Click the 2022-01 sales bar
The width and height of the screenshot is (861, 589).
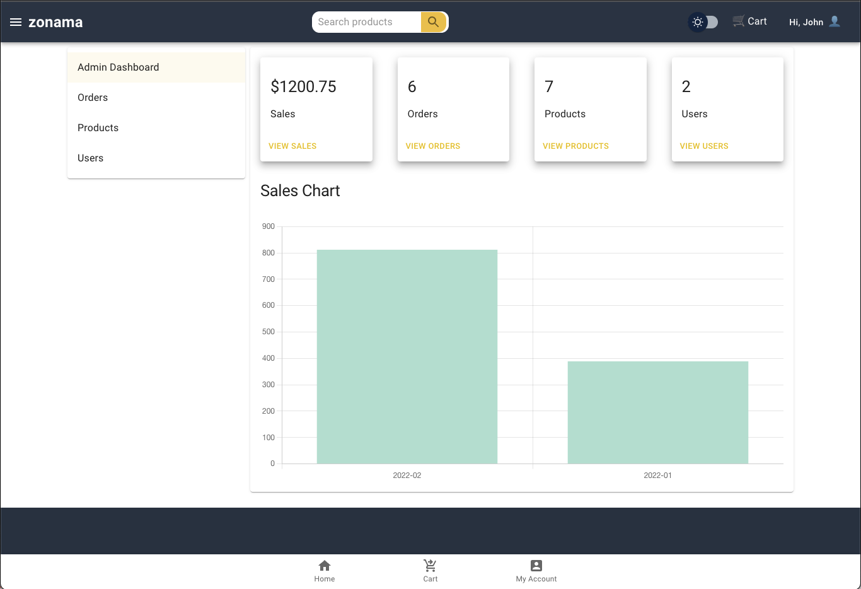(x=658, y=412)
